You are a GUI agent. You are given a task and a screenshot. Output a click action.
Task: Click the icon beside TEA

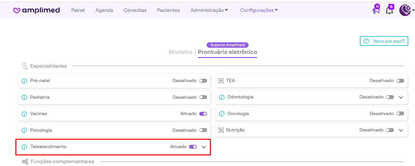(221, 81)
